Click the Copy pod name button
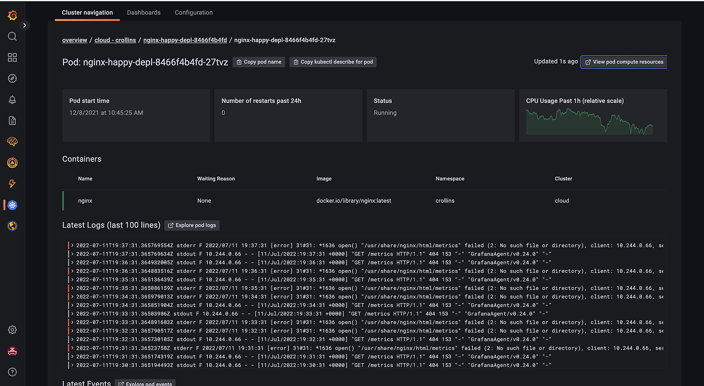The image size is (704, 386). tap(259, 62)
